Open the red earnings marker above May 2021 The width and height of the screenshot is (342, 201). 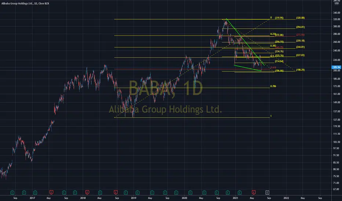click(254, 192)
